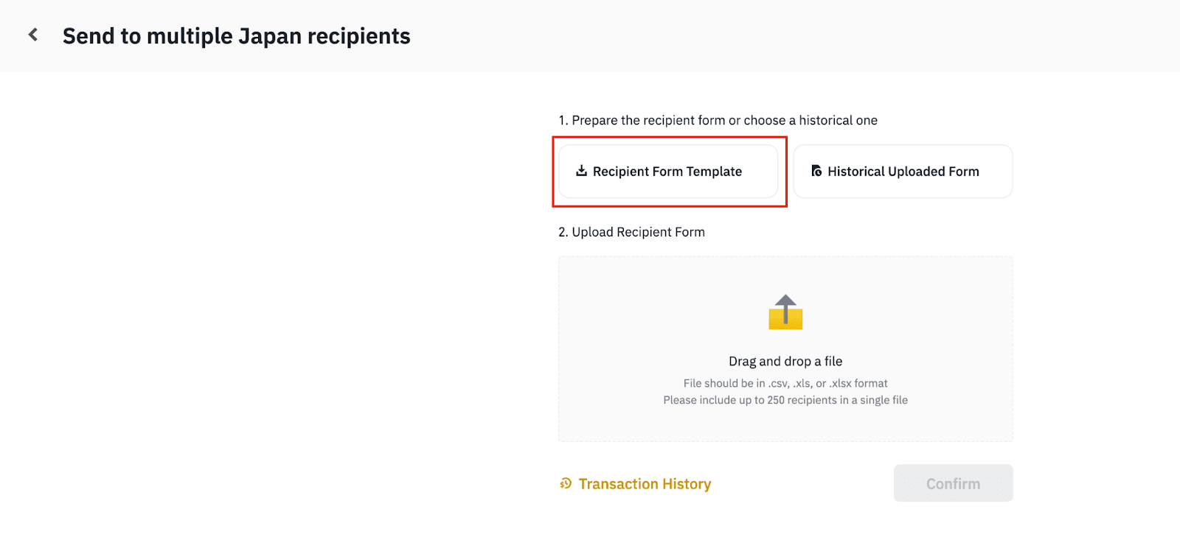1180x554 pixels.
Task: Click the 'Recipient Form Template' label text
Action: coord(667,172)
